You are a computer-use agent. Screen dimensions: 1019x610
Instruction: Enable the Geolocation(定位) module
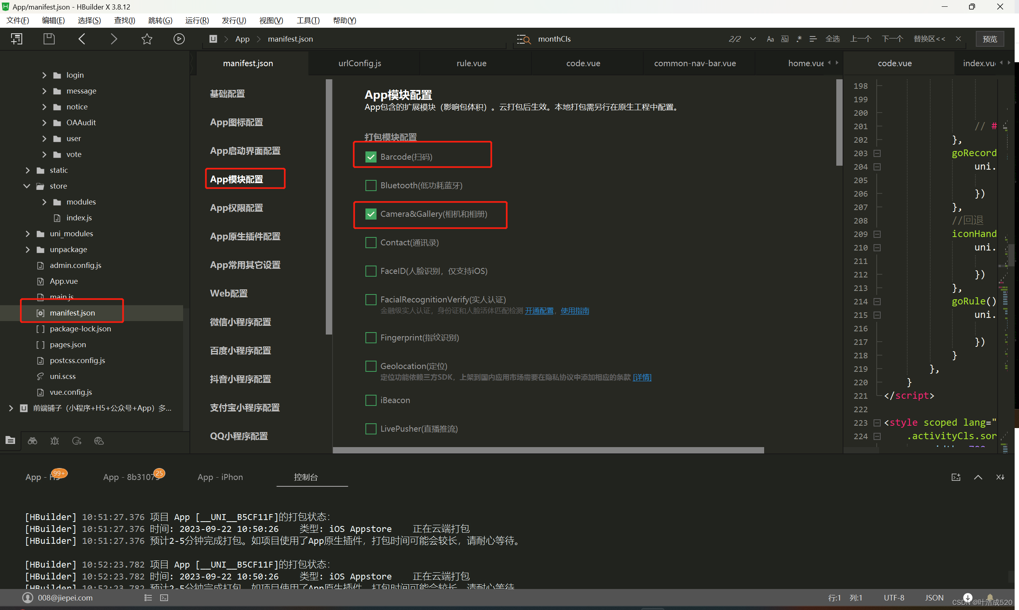coord(371,366)
